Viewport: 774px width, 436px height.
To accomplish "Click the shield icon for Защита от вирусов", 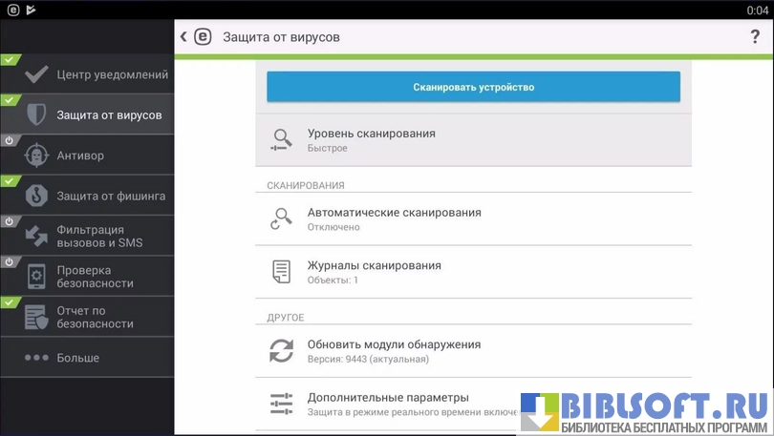I will click(36, 114).
